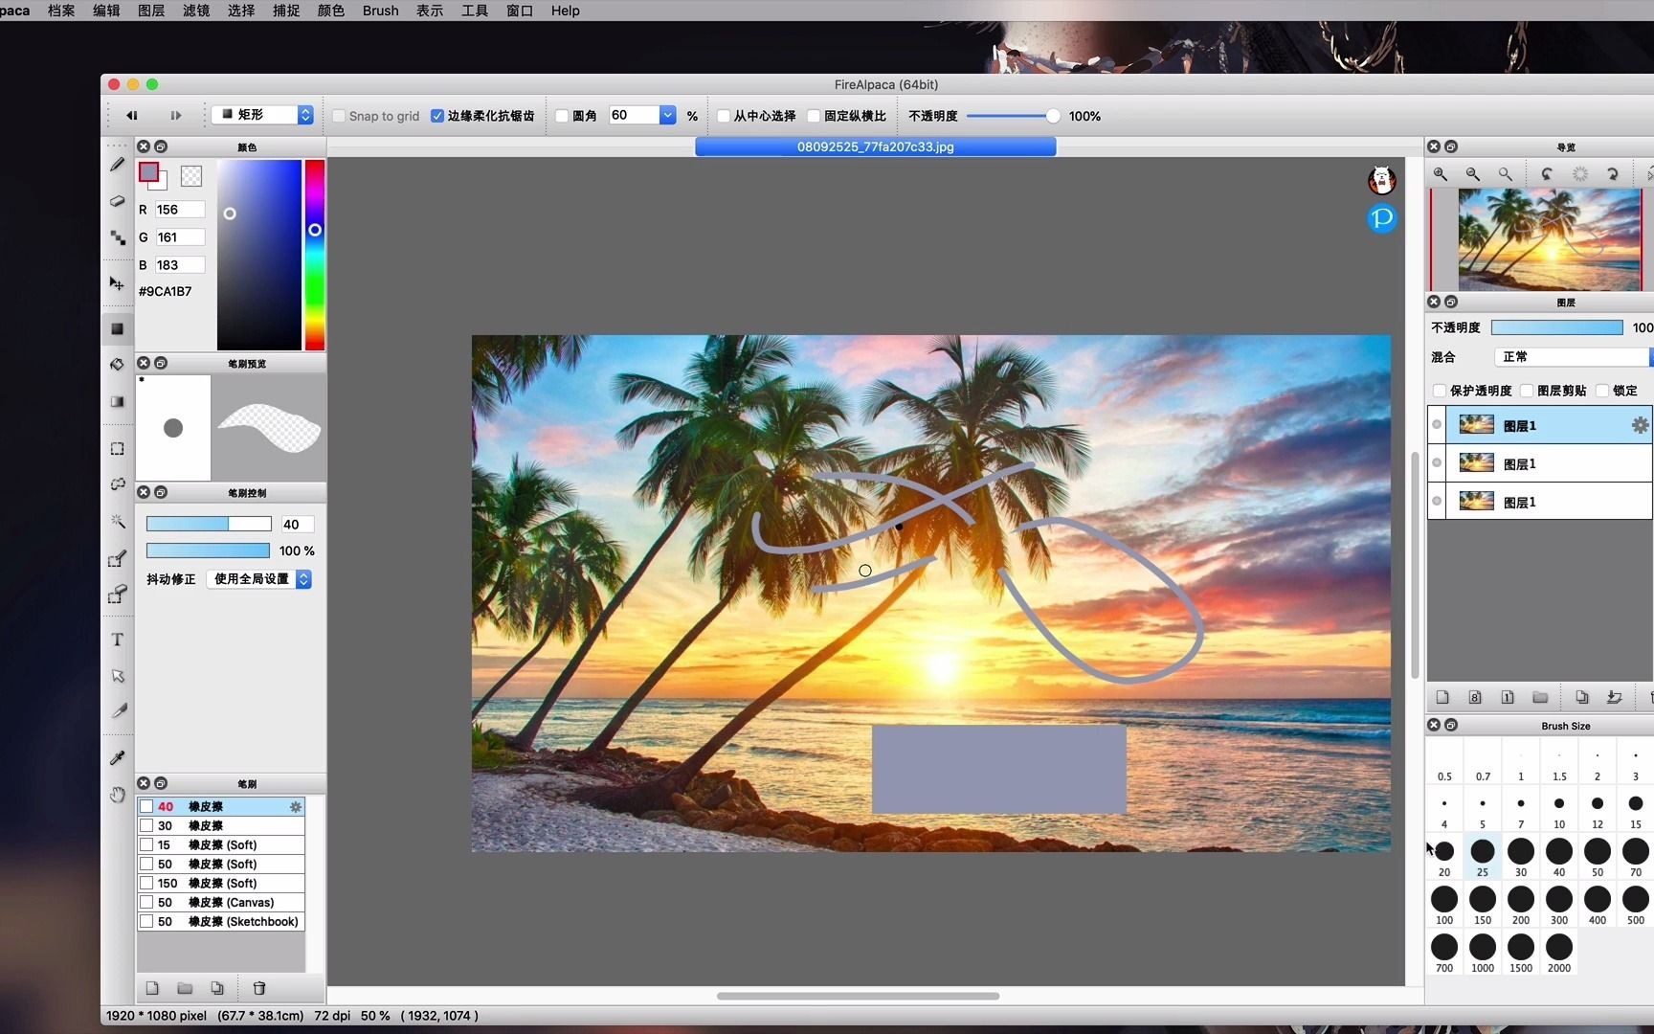Merge the layer down using the merge icon
This screenshot has height=1034, width=1654.
pyautogui.click(x=1614, y=697)
